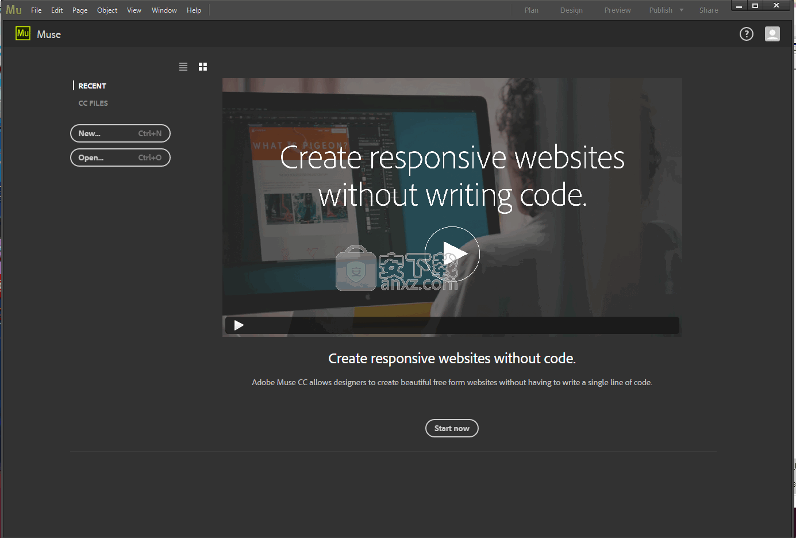796x538 pixels.
Task: Switch to Plan mode
Action: pos(532,10)
